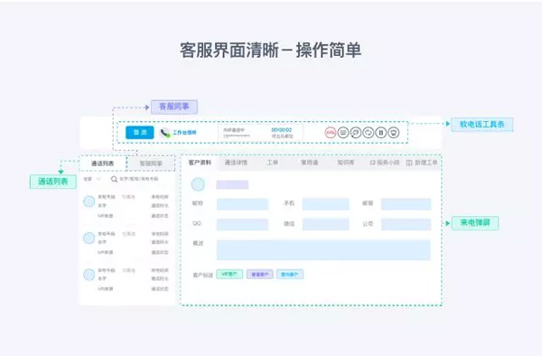The width and height of the screenshot is (542, 356).
Task: Open the 通话详情 tab
Action: coord(236,163)
